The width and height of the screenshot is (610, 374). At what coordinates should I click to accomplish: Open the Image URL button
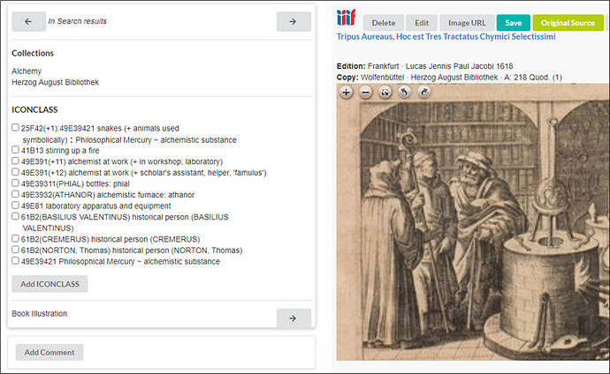coord(467,23)
